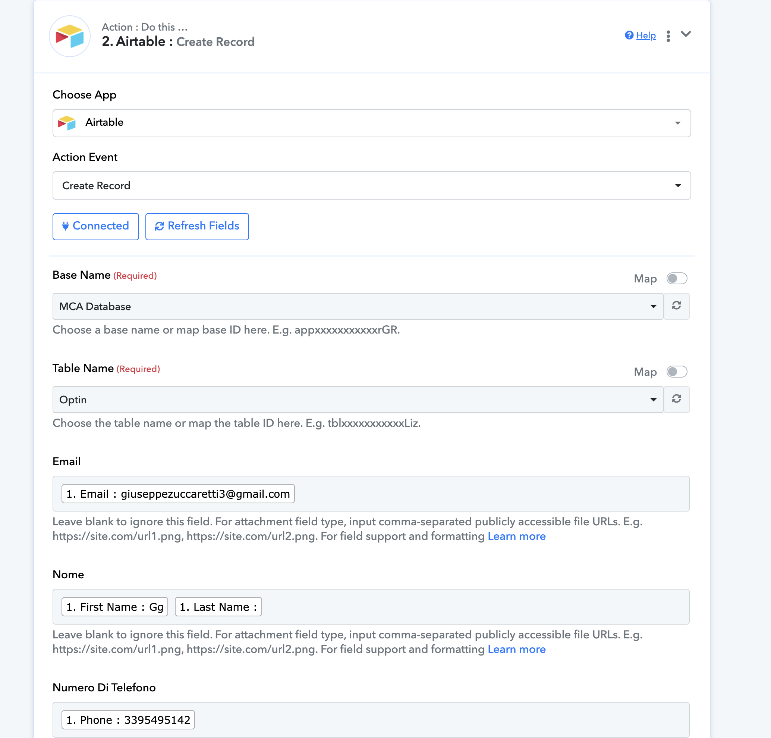Click the Refresh Fields button
The width and height of the screenshot is (771, 738).
click(x=197, y=226)
